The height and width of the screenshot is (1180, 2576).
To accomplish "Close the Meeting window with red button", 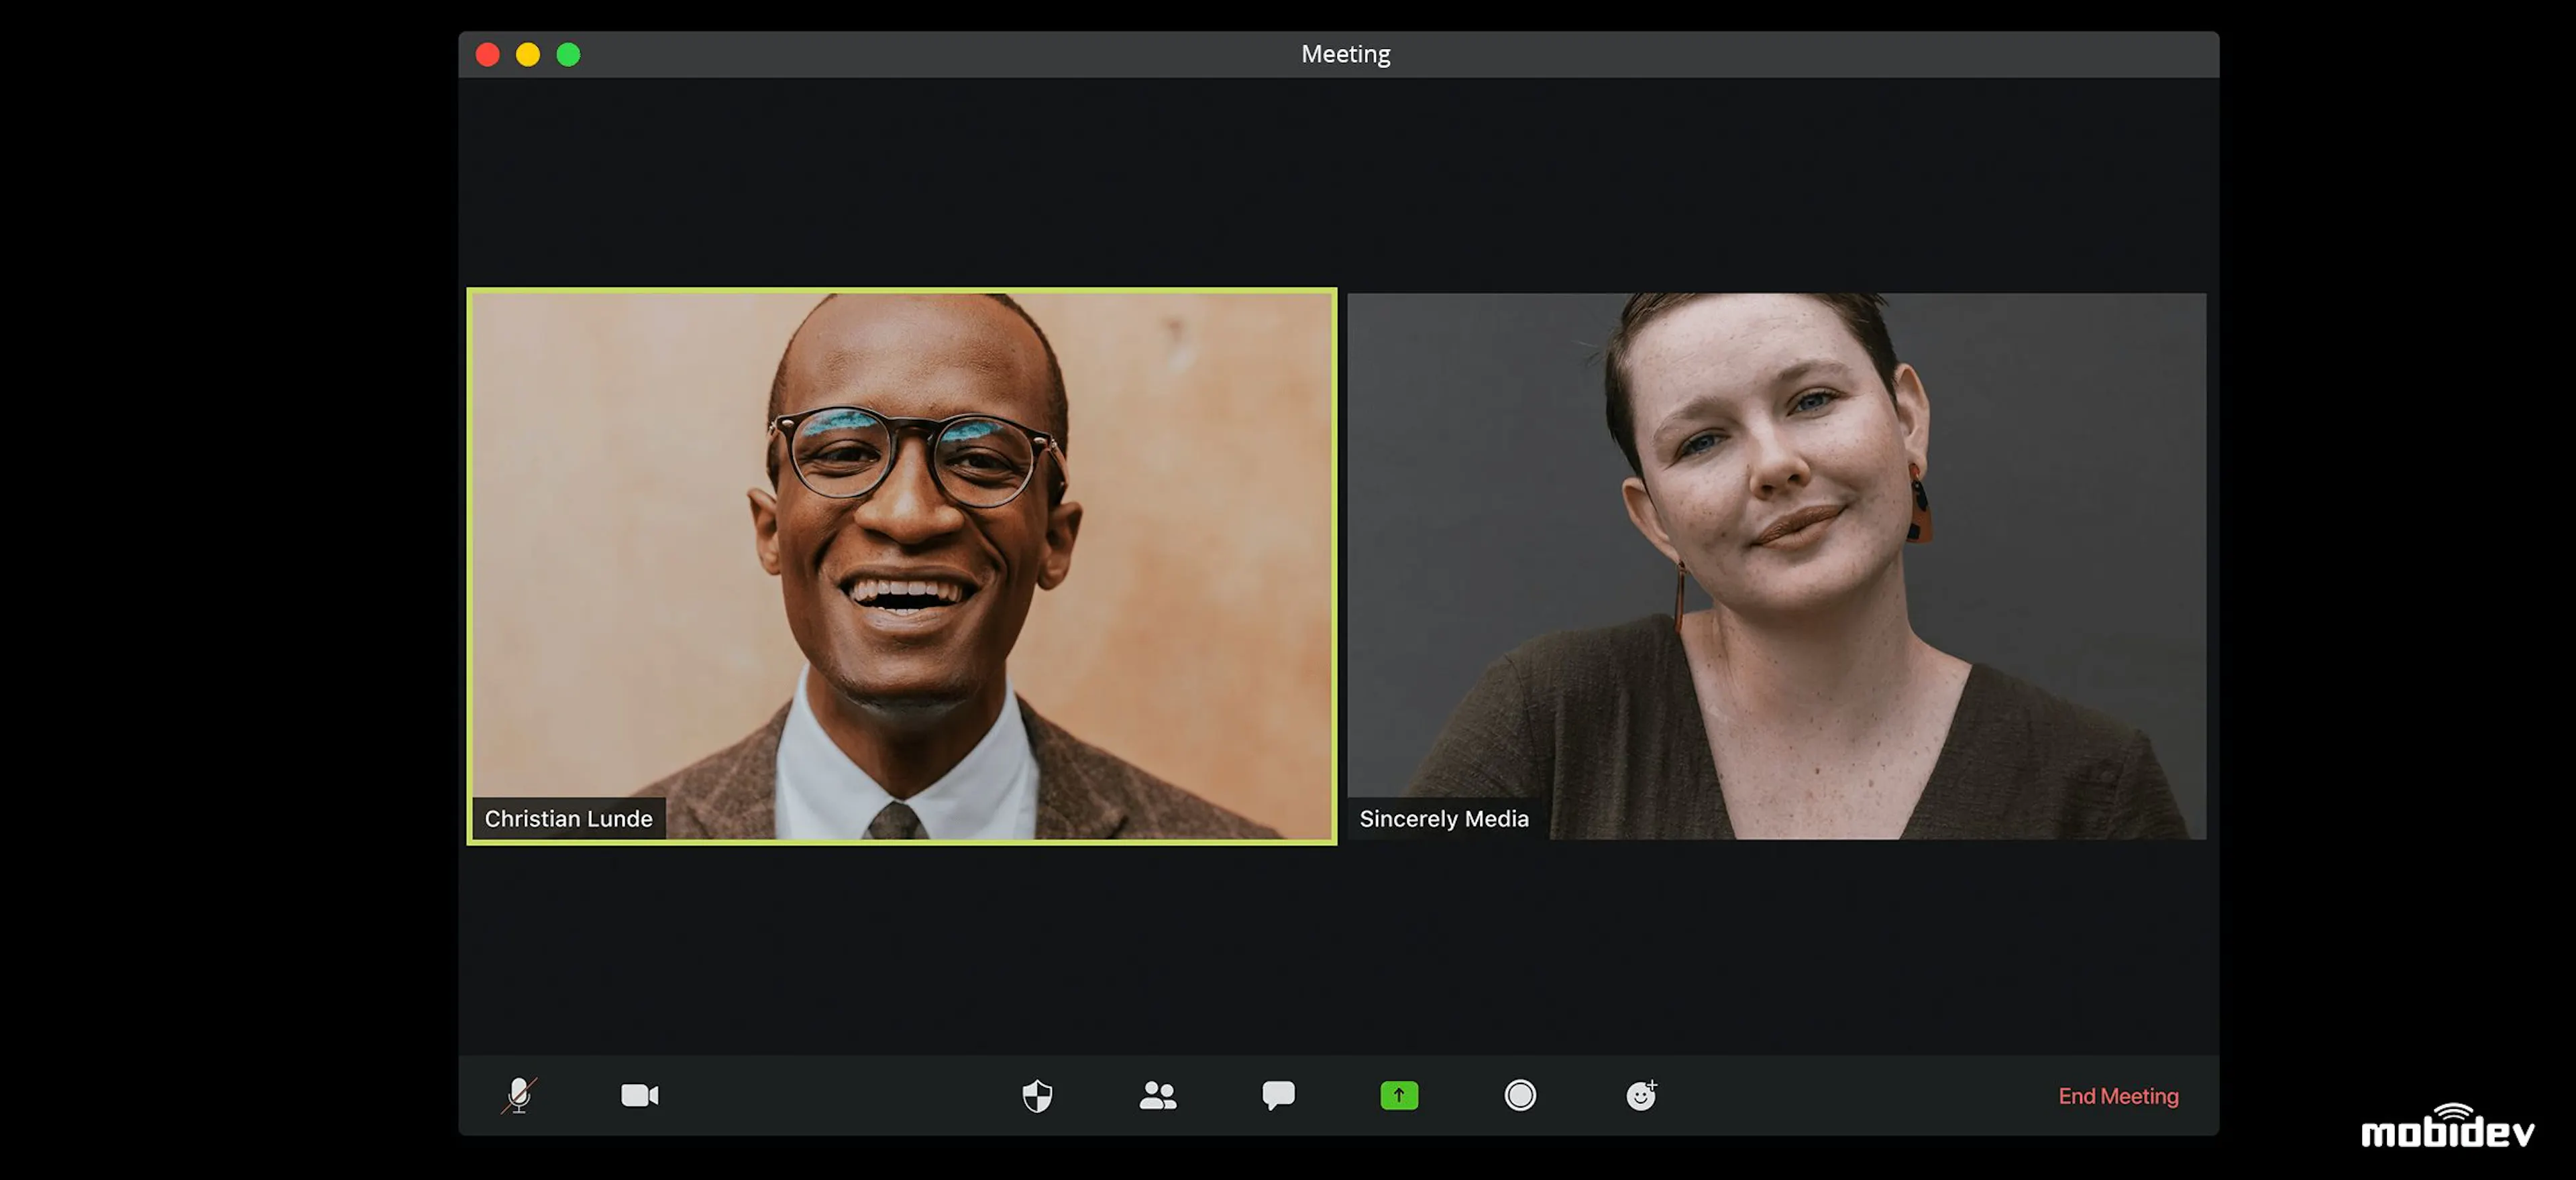I will [488, 54].
